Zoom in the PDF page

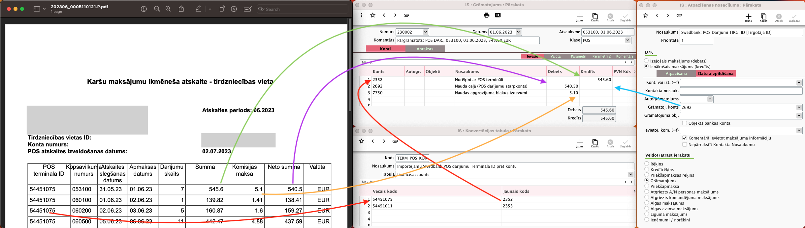(x=168, y=9)
